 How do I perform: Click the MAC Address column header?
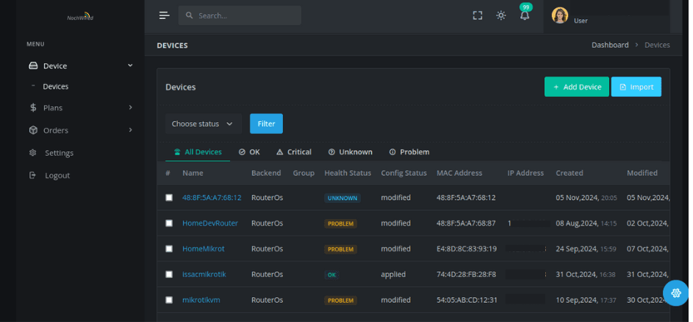[x=459, y=173]
